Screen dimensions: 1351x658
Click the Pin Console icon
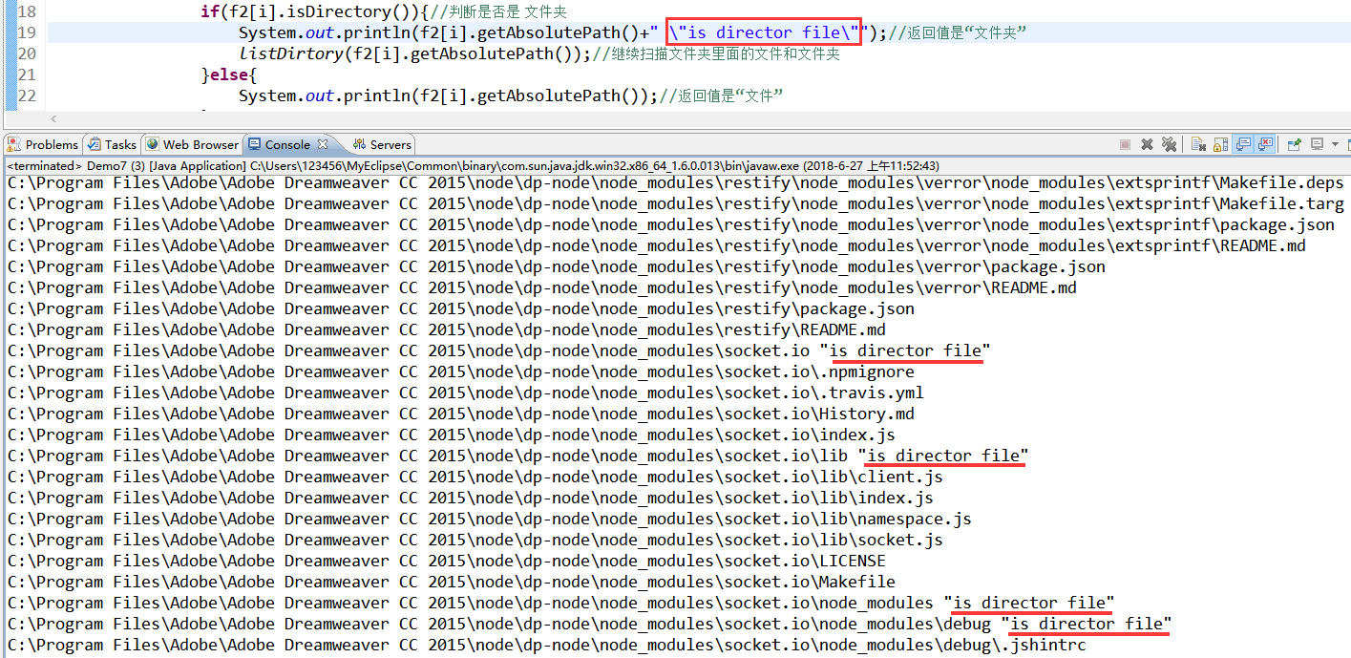1295,144
